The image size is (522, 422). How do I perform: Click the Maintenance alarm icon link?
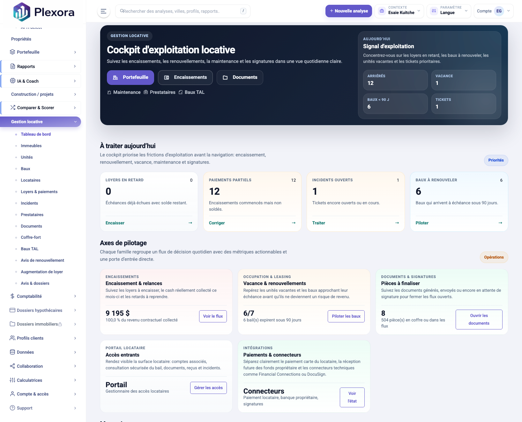pos(109,92)
